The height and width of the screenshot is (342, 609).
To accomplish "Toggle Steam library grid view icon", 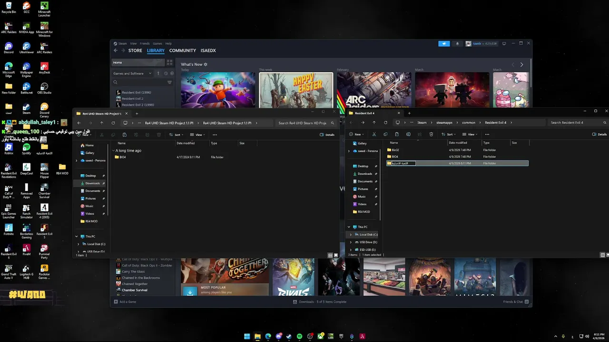I will click(169, 62).
